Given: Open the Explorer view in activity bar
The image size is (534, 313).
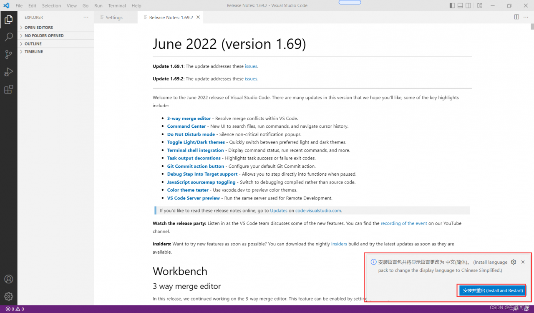Looking at the screenshot, I should pos(8,19).
